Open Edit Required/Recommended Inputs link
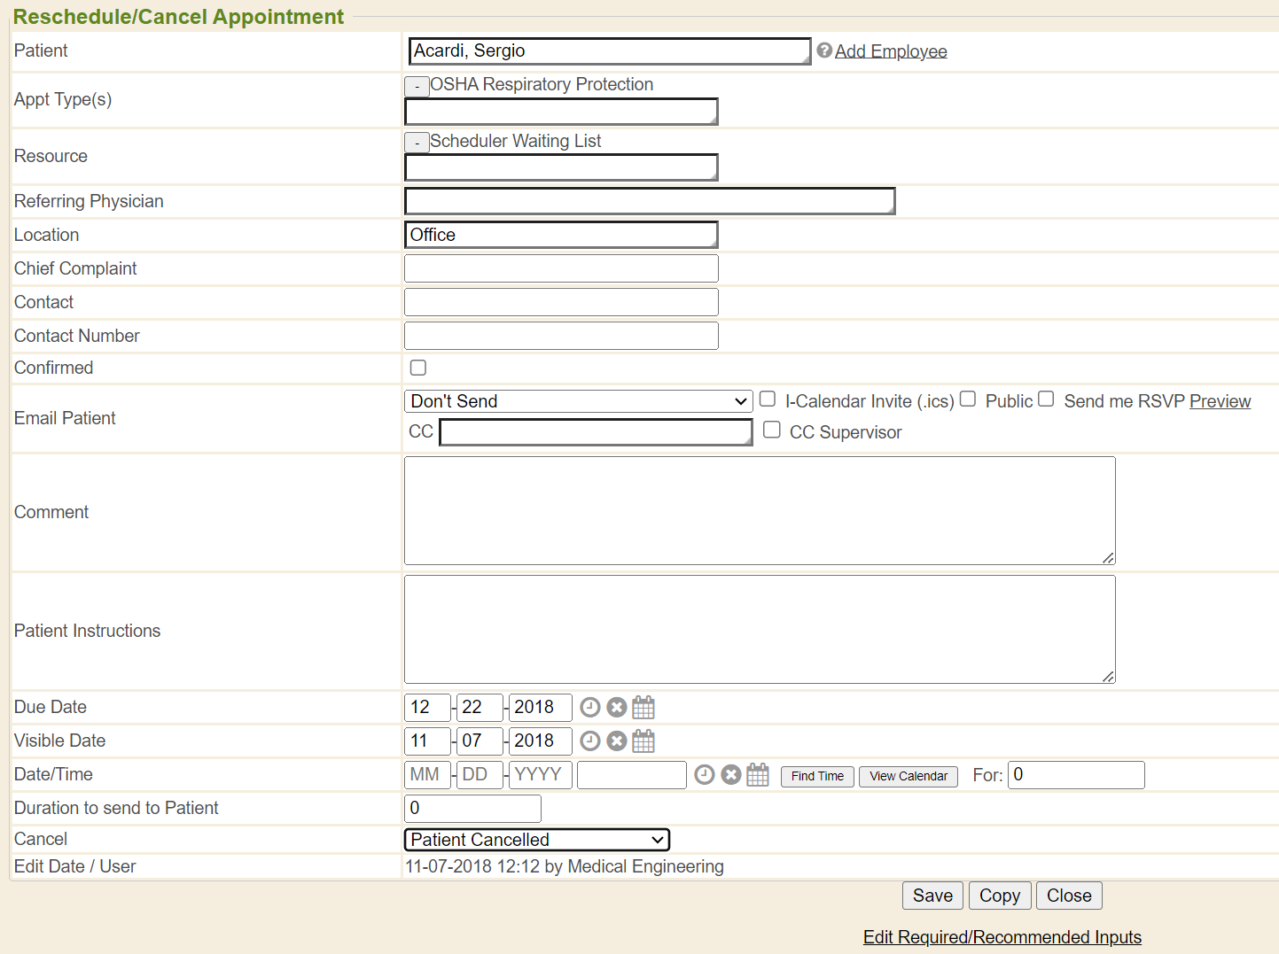 [1002, 937]
